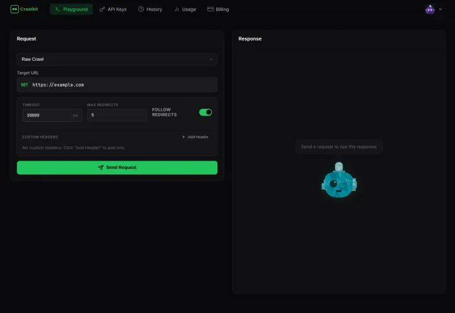This screenshot has width=455, height=313.
Task: Click the Max Redirects field
Action: coord(117,115)
